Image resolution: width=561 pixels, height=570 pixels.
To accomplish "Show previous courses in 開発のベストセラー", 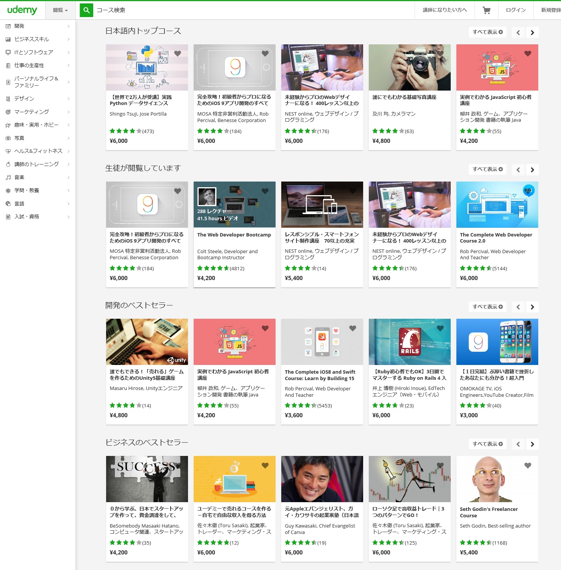I will [518, 307].
